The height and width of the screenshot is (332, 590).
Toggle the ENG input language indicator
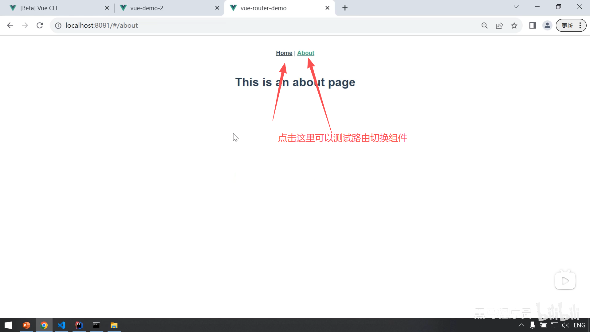click(579, 325)
